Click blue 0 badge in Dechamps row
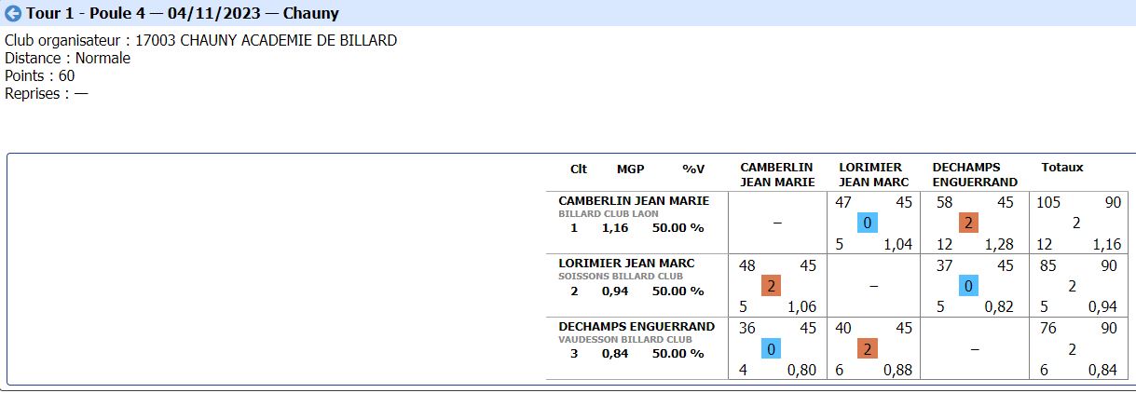The image size is (1136, 393). 771,348
